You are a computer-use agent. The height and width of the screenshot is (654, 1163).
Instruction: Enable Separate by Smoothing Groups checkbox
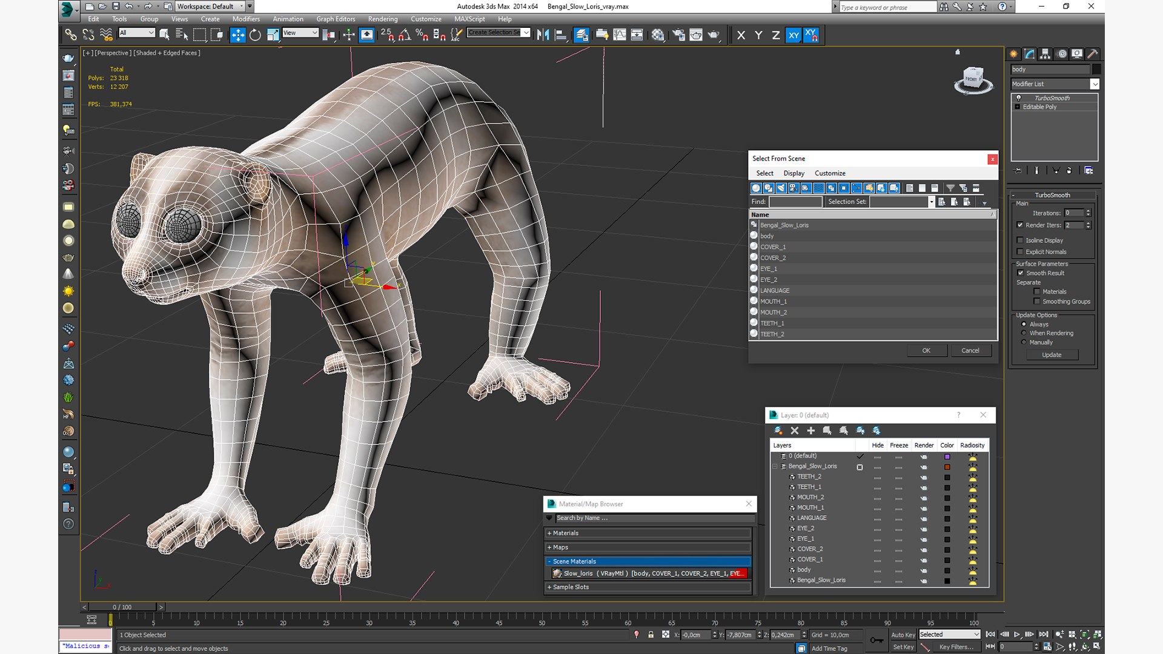[x=1037, y=302]
